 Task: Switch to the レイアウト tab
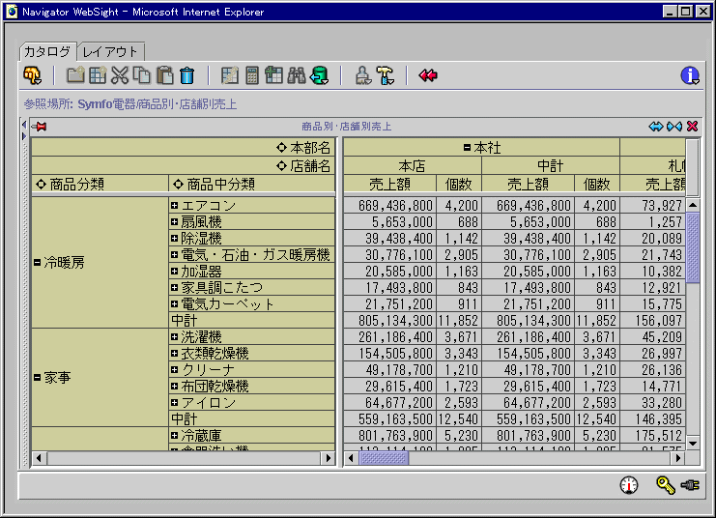[x=110, y=51]
